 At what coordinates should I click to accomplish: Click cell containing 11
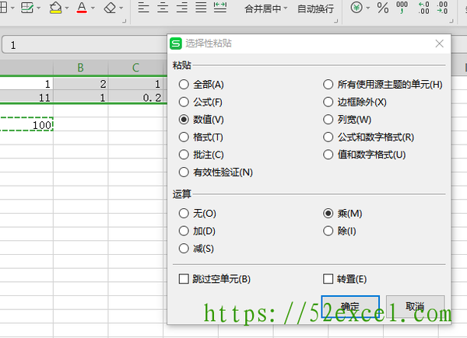26,97
